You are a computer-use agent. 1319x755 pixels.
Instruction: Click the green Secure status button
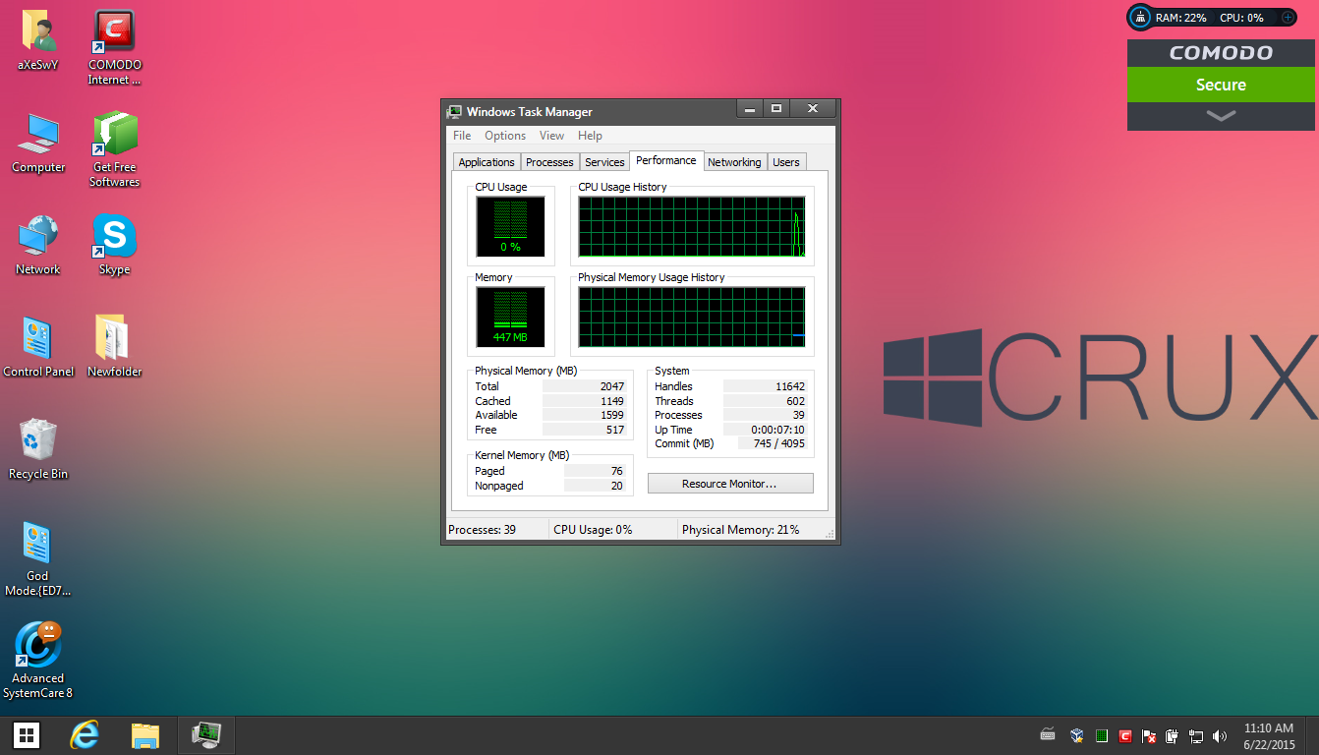pos(1221,85)
